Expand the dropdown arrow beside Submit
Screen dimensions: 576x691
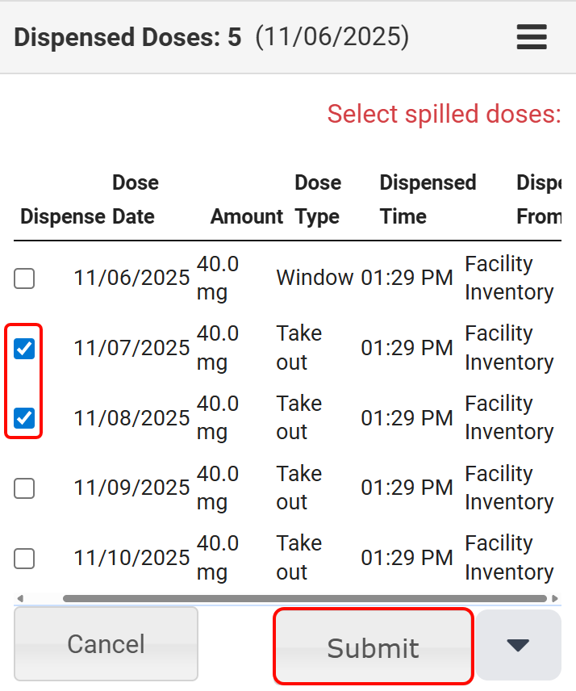click(x=518, y=644)
